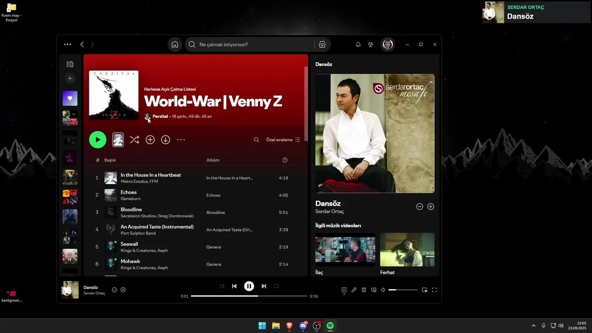Open friend activity icon

click(x=370, y=44)
